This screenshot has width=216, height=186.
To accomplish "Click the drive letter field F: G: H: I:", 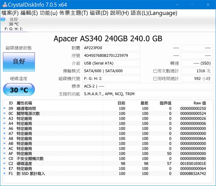I will point(111,79).
